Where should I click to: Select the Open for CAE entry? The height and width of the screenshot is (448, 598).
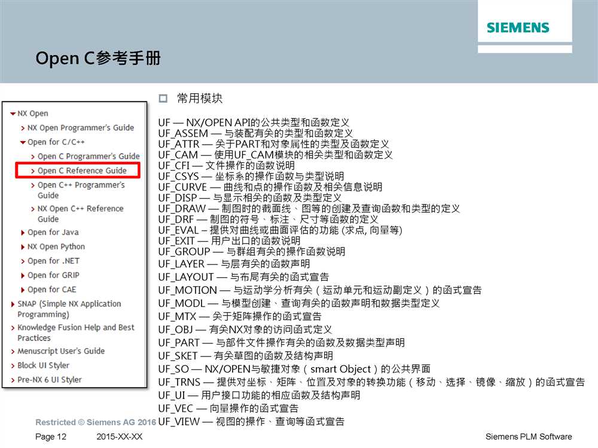coord(52,290)
